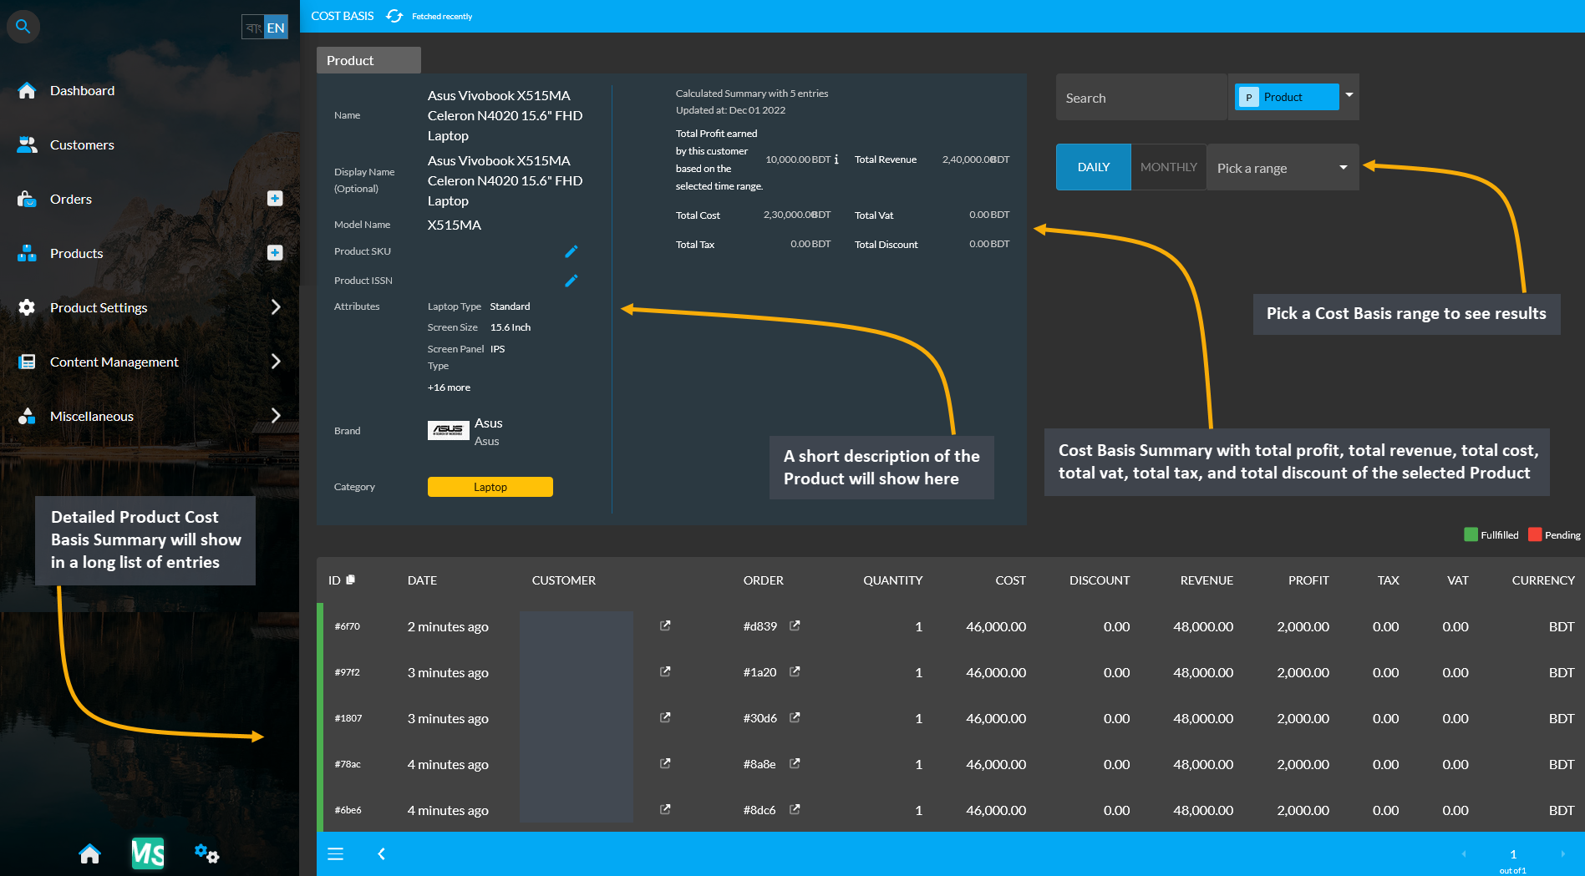Select MONTHLY range mode
1585x876 pixels.
[1168, 167]
